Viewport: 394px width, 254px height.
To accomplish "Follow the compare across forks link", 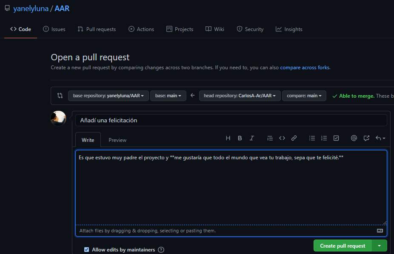I will (x=305, y=68).
